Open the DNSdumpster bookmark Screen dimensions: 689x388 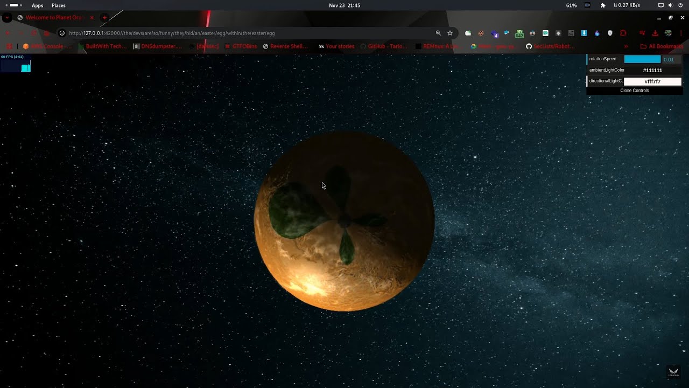[x=158, y=46]
